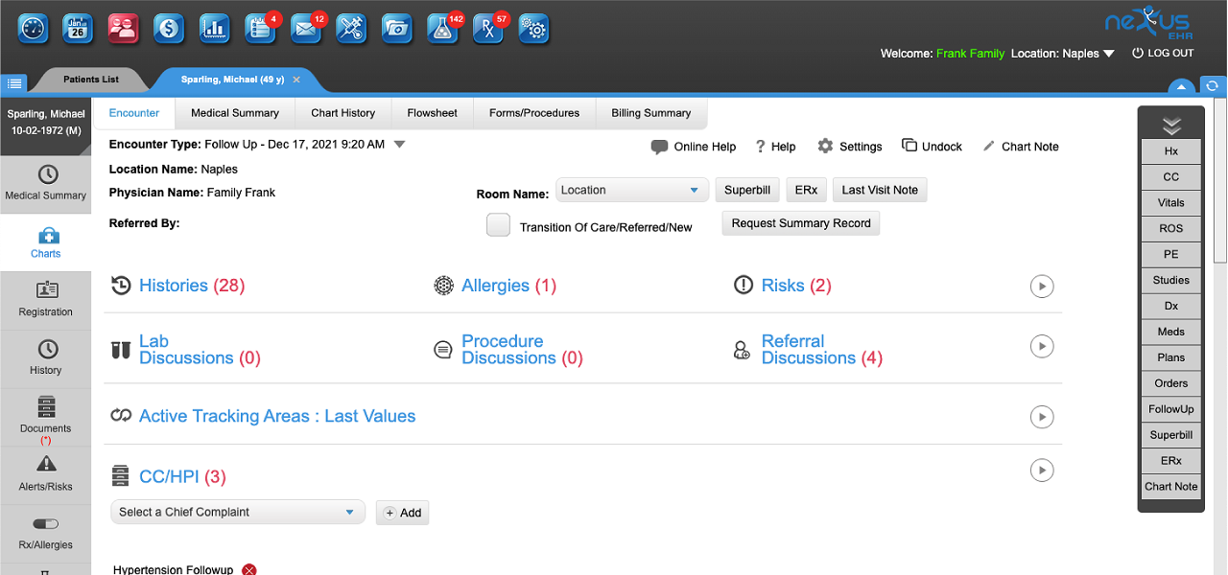
Task: Toggle the Rx/Allergies switch in the sidebar
Action: coord(45,524)
